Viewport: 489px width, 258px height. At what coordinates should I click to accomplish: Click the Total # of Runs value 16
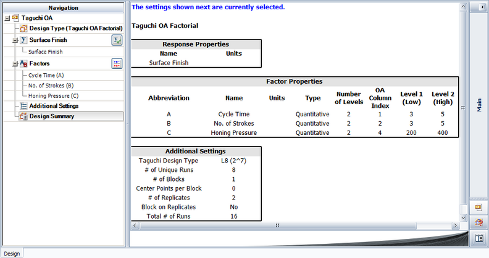[234, 216]
